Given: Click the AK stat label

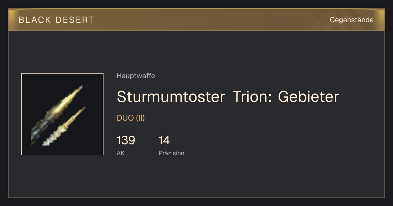Looking at the screenshot, I should [x=121, y=153].
